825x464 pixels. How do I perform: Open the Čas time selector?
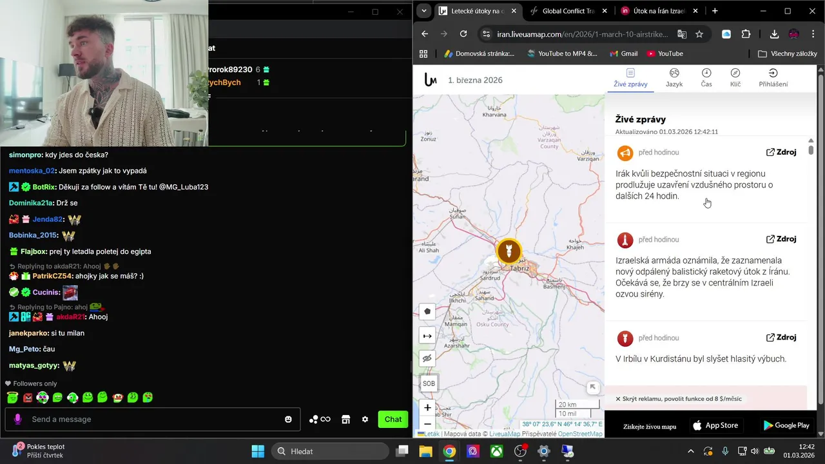tap(706, 79)
